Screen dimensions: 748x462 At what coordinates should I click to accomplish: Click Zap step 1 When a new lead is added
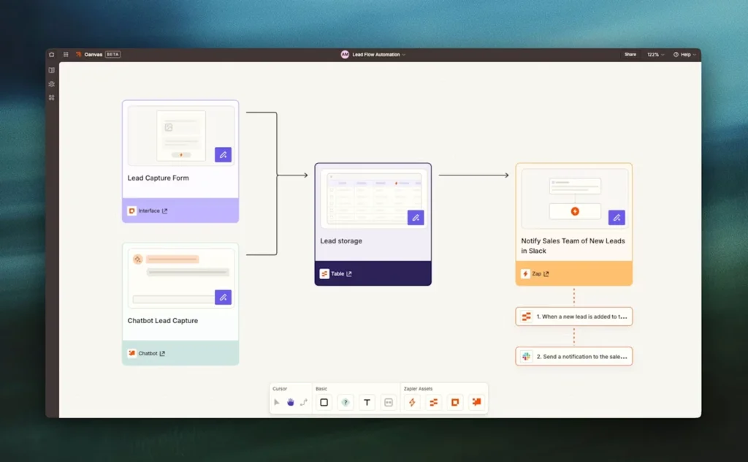[573, 316]
